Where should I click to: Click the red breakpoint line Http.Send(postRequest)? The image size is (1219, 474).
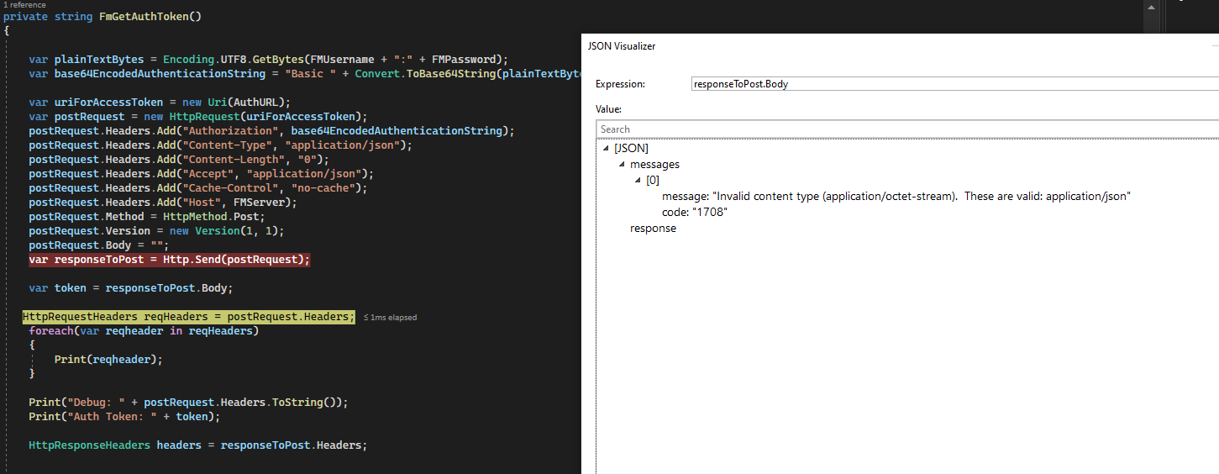point(170,260)
